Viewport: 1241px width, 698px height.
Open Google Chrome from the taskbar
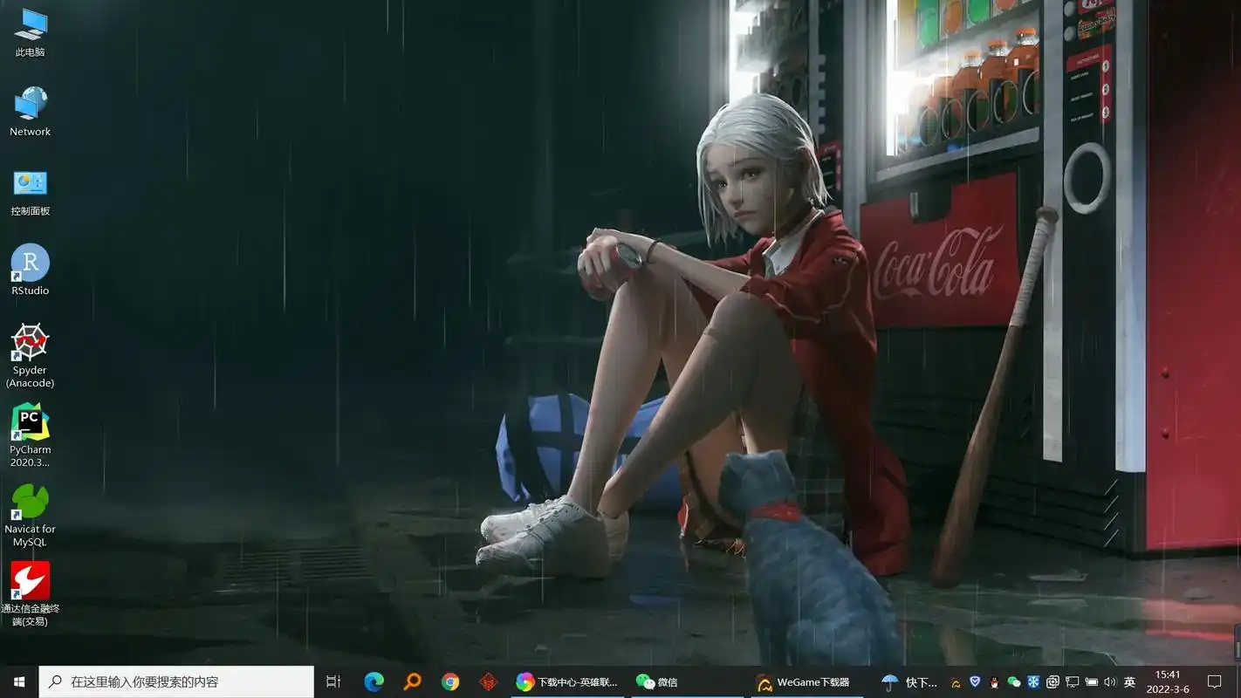[450, 681]
